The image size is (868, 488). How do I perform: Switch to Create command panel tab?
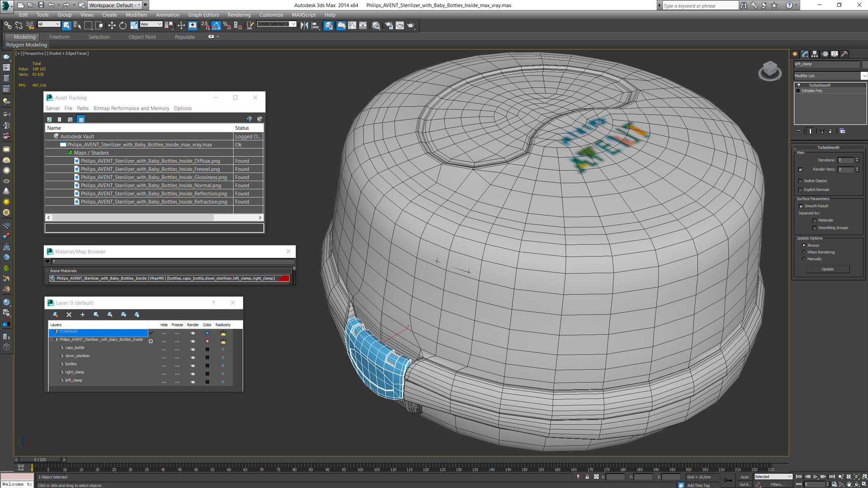(795, 54)
